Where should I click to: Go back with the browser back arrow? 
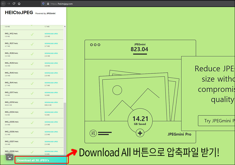[x=3, y=4]
